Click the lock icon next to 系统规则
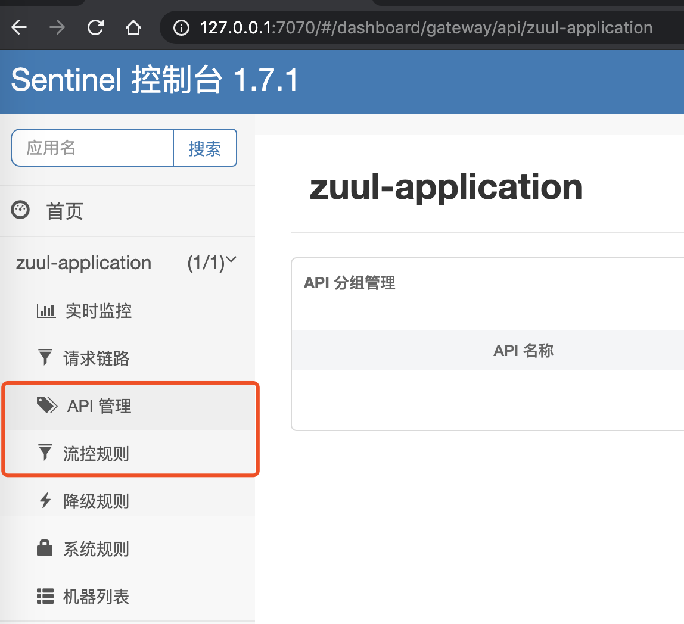684x624 pixels. [45, 548]
